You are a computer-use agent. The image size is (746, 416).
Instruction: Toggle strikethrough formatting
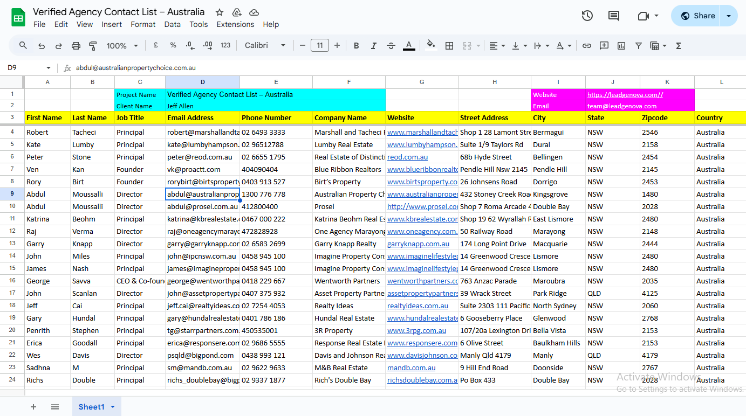pyautogui.click(x=391, y=46)
